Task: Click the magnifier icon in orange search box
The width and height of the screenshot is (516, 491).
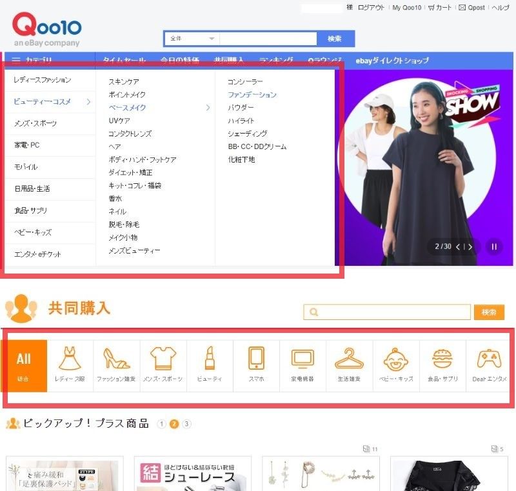Action: tap(314, 312)
